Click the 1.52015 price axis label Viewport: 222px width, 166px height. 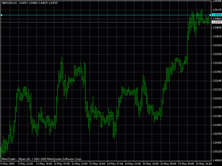pyautogui.click(x=217, y=98)
